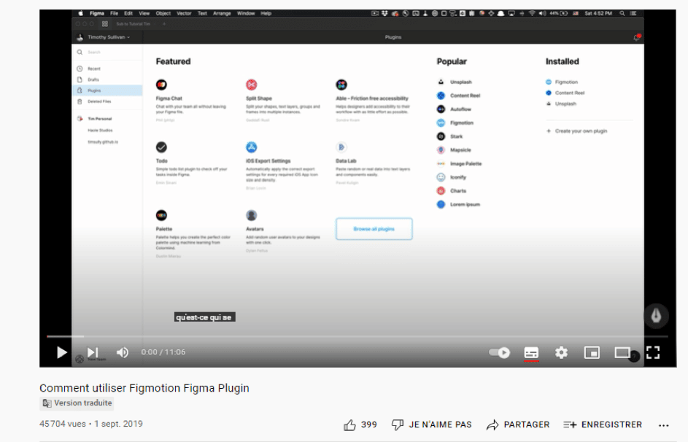Viewport: 688px width, 442px height.
Task: Mute the video volume
Action: (123, 352)
